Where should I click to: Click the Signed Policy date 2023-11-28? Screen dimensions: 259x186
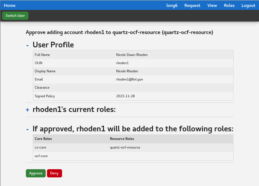click(x=125, y=96)
